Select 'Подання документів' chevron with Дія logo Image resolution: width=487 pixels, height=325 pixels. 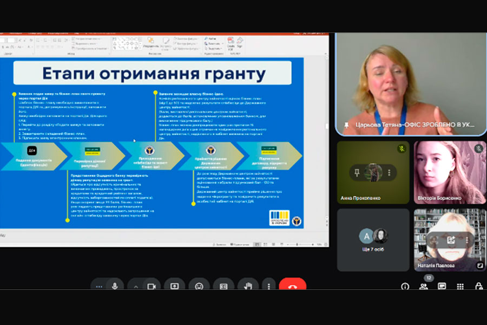[x=34, y=156]
